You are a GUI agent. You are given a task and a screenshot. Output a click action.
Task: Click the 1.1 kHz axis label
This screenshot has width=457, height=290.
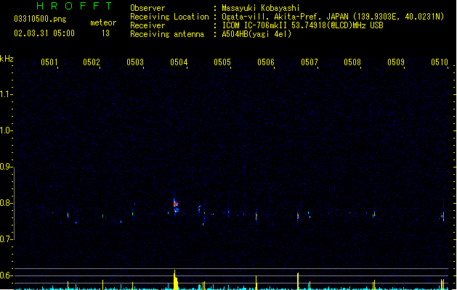(x=5, y=94)
